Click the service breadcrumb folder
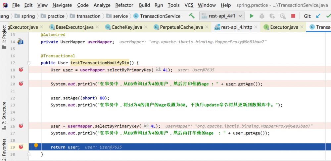The image size is (331, 161). point(117,16)
